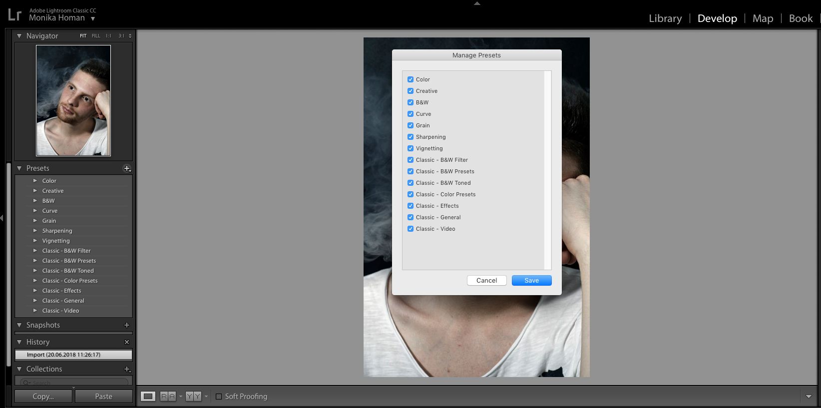Click the Lightroom Lr logo
The width and height of the screenshot is (821, 408).
pos(14,14)
